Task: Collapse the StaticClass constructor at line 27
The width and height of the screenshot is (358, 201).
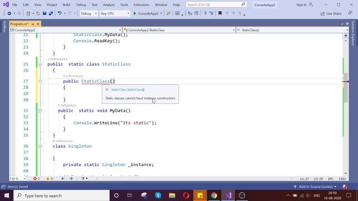Action: (x=40, y=82)
